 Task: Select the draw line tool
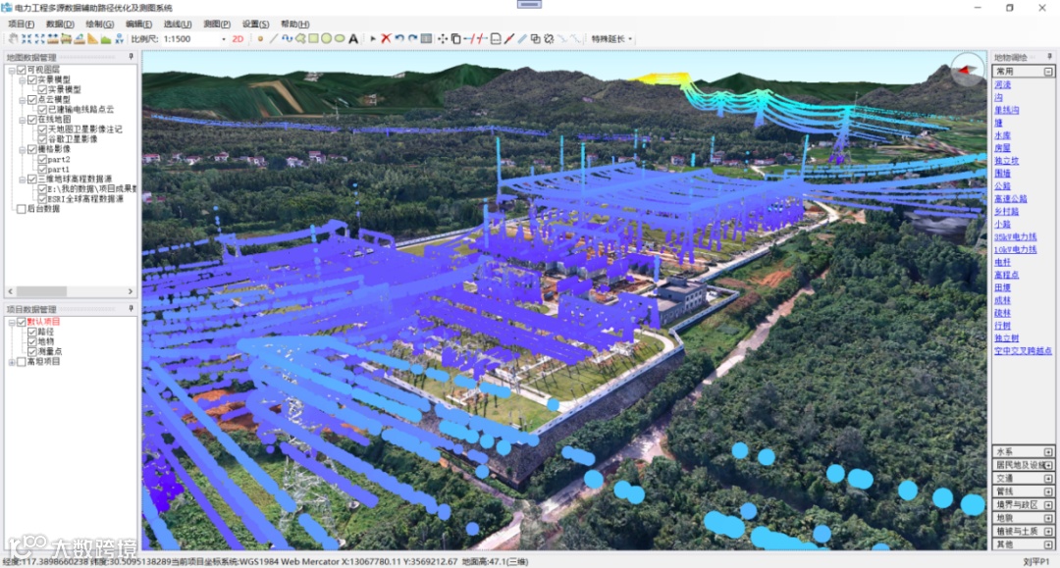[274, 38]
